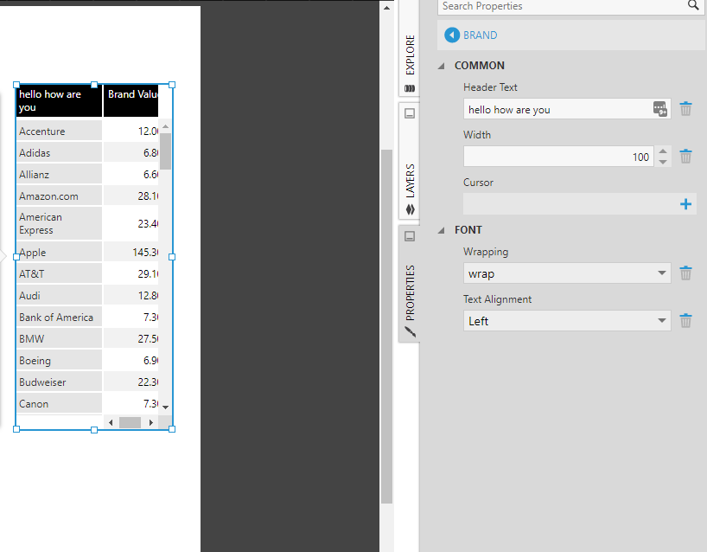Open the data binding icon in Header Text field
The height and width of the screenshot is (552, 707).
[x=660, y=109]
